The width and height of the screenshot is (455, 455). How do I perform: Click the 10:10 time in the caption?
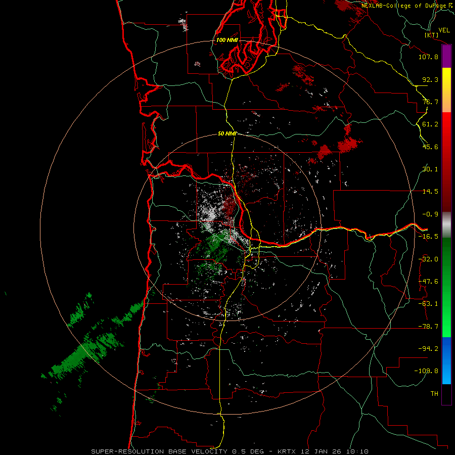point(357,451)
